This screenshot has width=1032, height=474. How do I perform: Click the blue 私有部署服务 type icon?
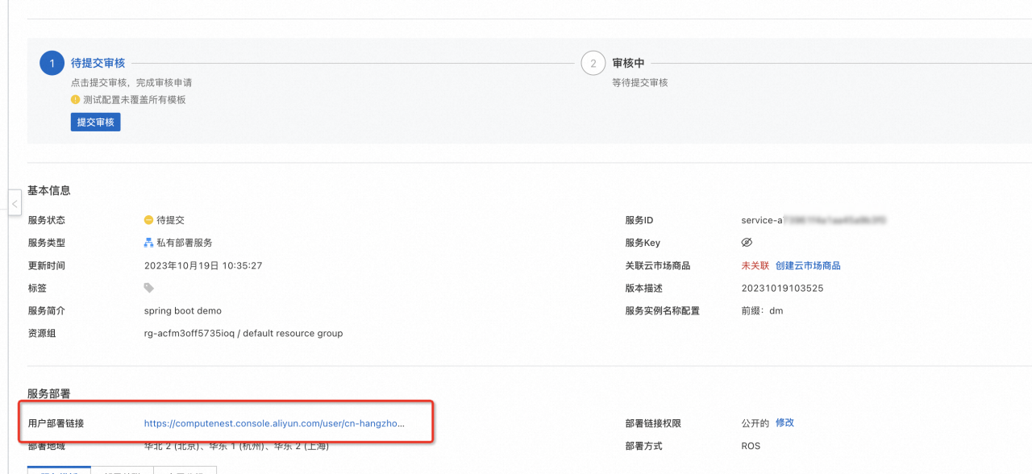[x=148, y=243]
